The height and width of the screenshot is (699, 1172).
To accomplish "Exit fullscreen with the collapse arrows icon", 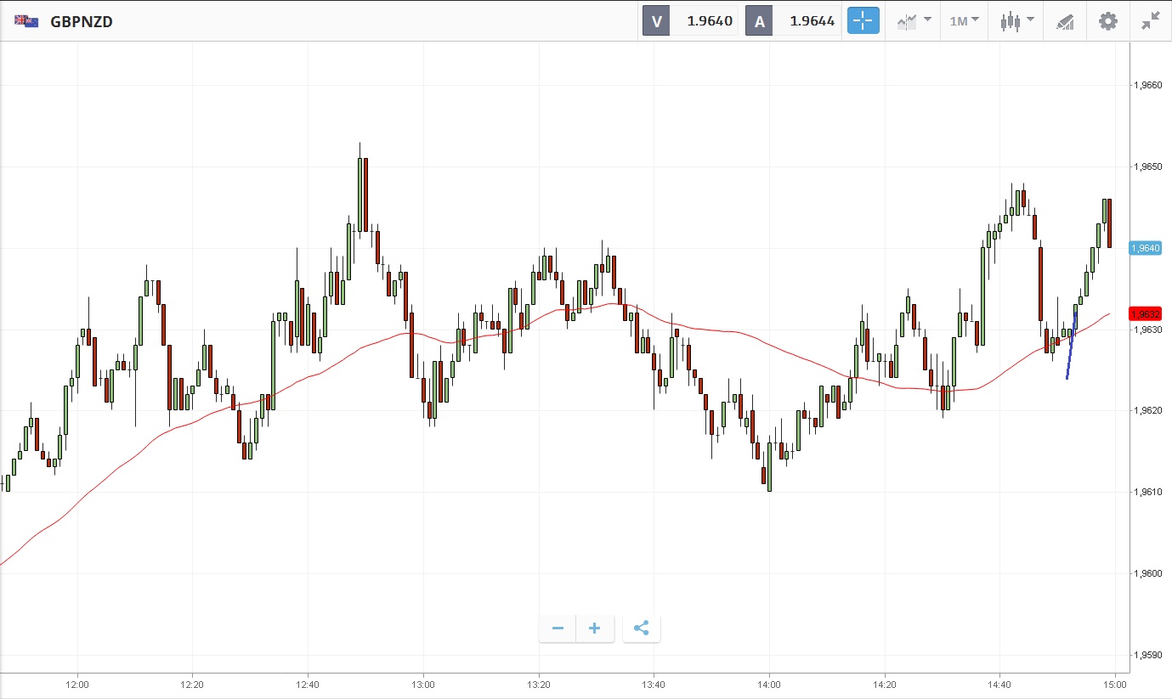I will pyautogui.click(x=1151, y=21).
